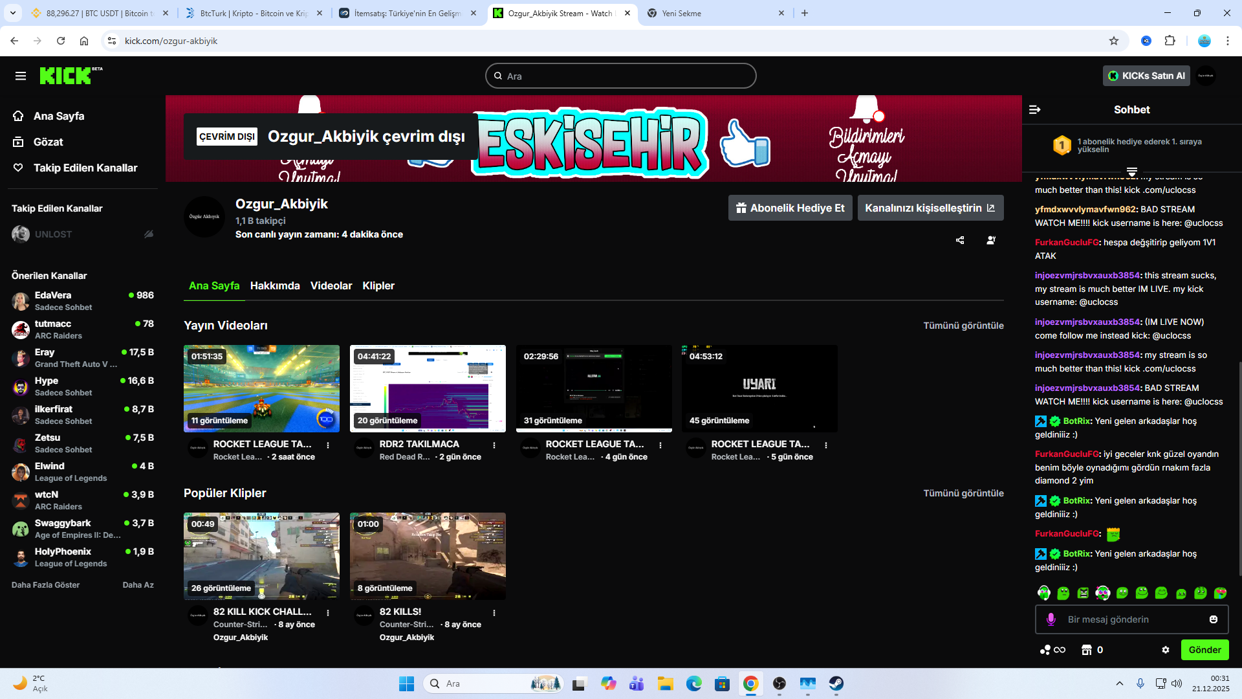The height and width of the screenshot is (699, 1242).
Task: Open Kanalınızı kişiselleştirin link
Action: point(931,208)
